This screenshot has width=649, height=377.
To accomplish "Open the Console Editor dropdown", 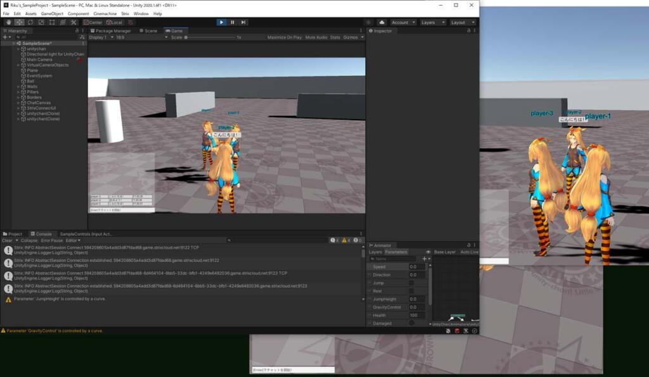I will click(73, 240).
